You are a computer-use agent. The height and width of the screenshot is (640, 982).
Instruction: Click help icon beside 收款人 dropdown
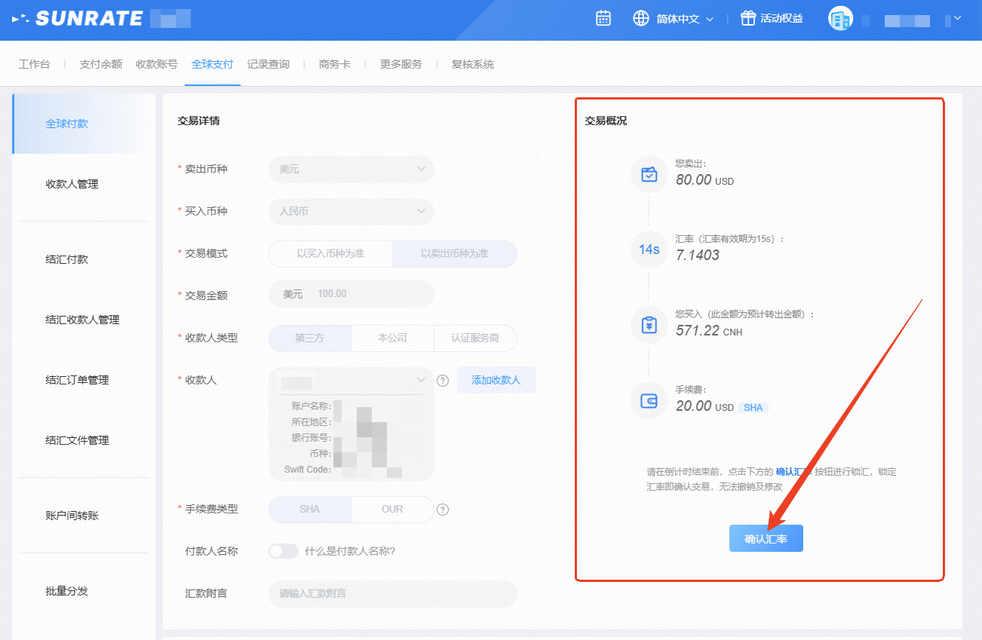tap(443, 381)
